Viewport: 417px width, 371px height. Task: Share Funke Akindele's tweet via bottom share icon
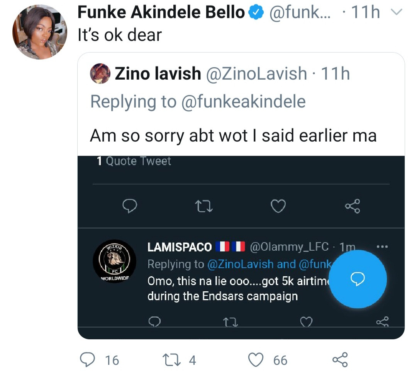click(x=340, y=360)
